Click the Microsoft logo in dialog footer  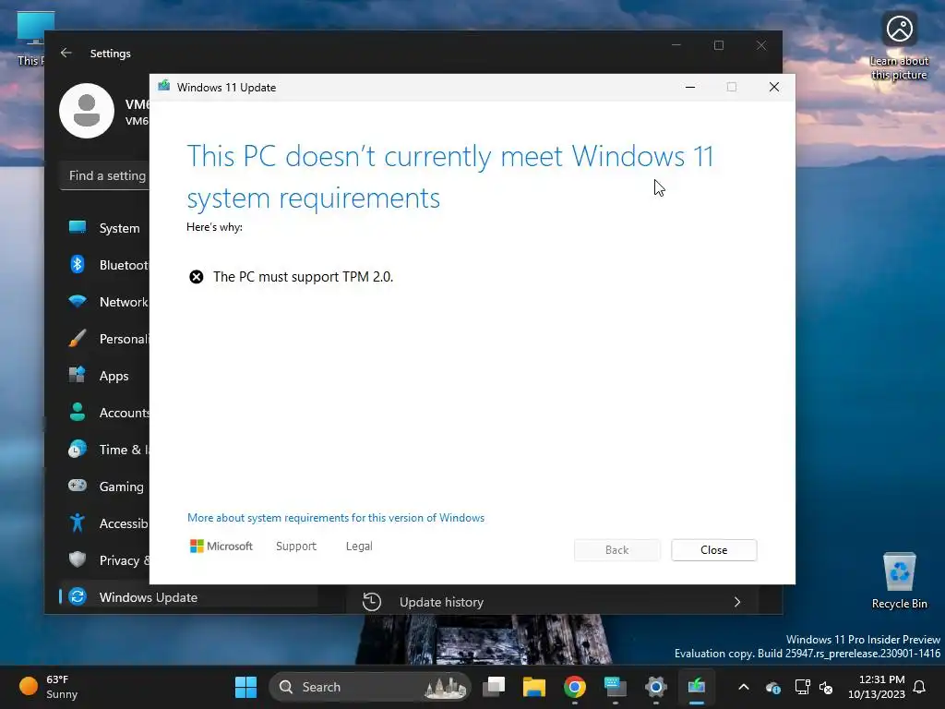pos(221,547)
